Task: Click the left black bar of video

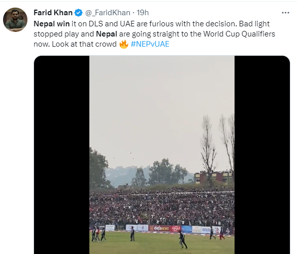Action: [62, 155]
